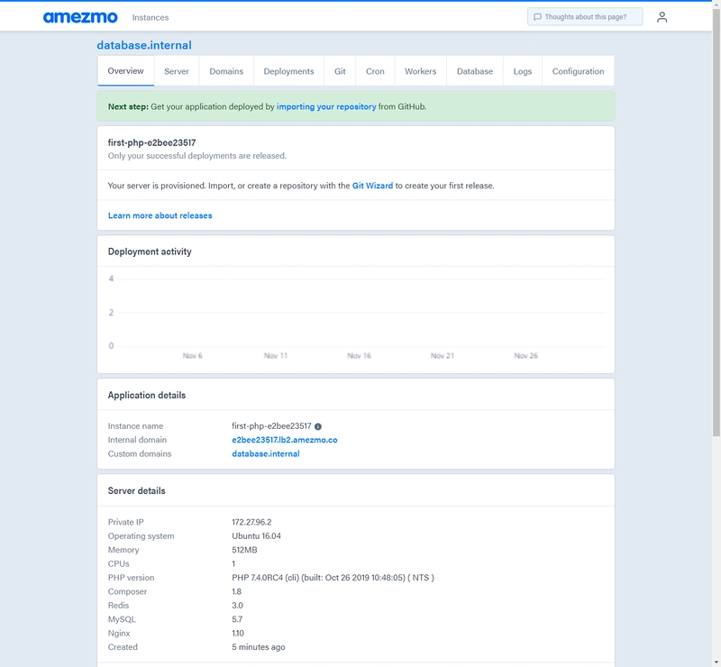721x667 pixels.
Task: Switch to the Cron tab
Action: tap(375, 71)
